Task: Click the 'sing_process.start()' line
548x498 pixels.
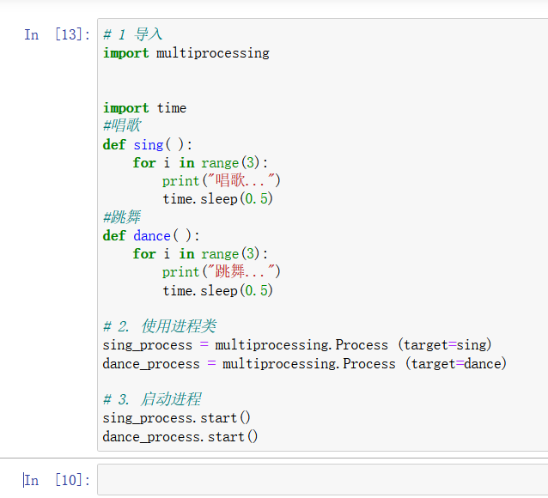Action: click(176, 417)
